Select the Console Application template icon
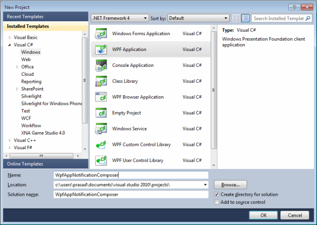The width and height of the screenshot is (317, 225). click(x=101, y=65)
